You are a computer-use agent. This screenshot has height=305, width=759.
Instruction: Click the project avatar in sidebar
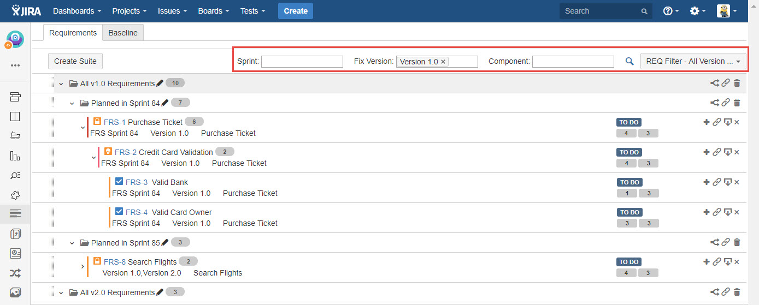click(15, 39)
